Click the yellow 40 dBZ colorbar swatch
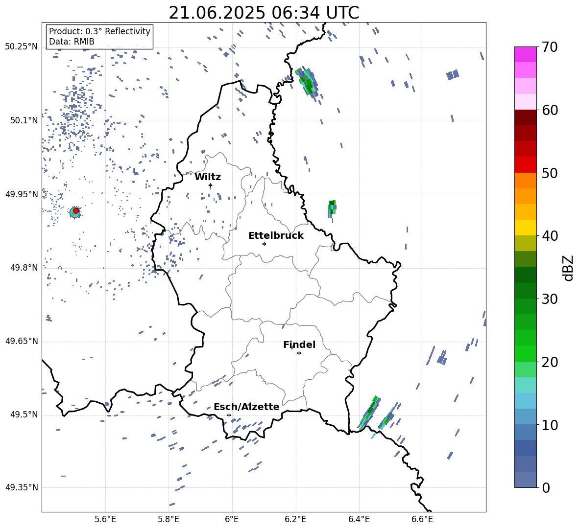This screenshot has height=529, width=580. coord(526,228)
